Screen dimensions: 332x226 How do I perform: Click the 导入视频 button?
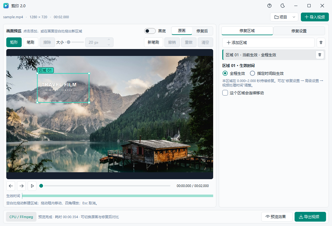pyautogui.click(x=315, y=17)
